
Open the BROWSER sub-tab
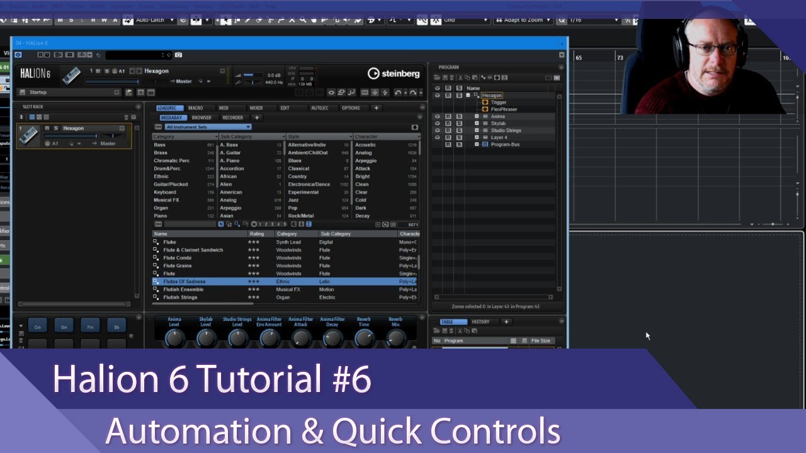click(x=201, y=118)
